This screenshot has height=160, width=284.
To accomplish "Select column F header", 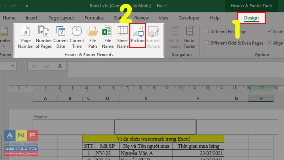I will click(x=198, y=98).
